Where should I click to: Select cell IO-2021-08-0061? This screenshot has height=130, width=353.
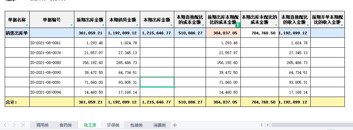point(52,43)
